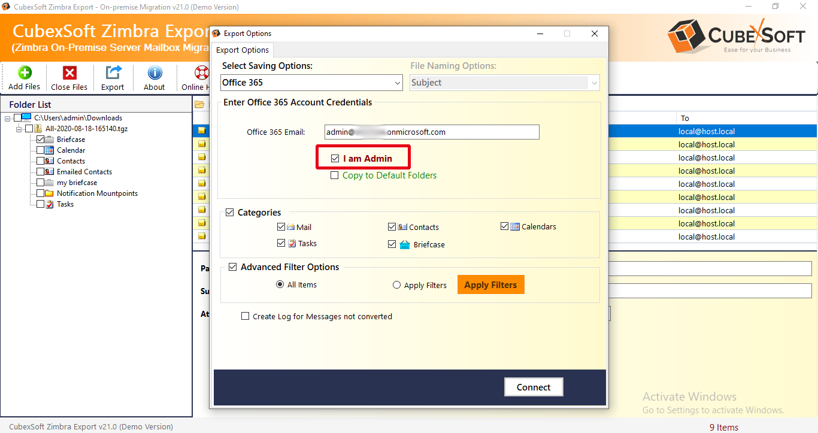Check the Downloads root checkbox in tree

(x=17, y=118)
